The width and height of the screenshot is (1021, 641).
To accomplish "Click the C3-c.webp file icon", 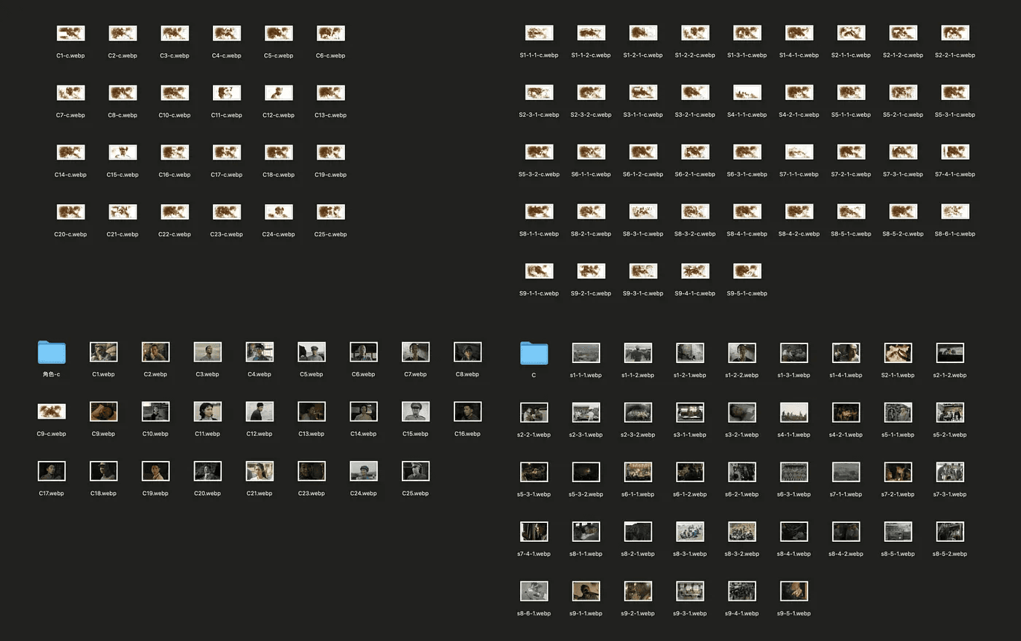I will coord(174,34).
